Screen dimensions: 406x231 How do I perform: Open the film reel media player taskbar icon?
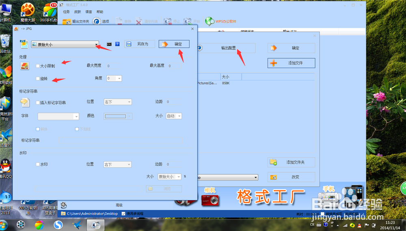(21, 225)
